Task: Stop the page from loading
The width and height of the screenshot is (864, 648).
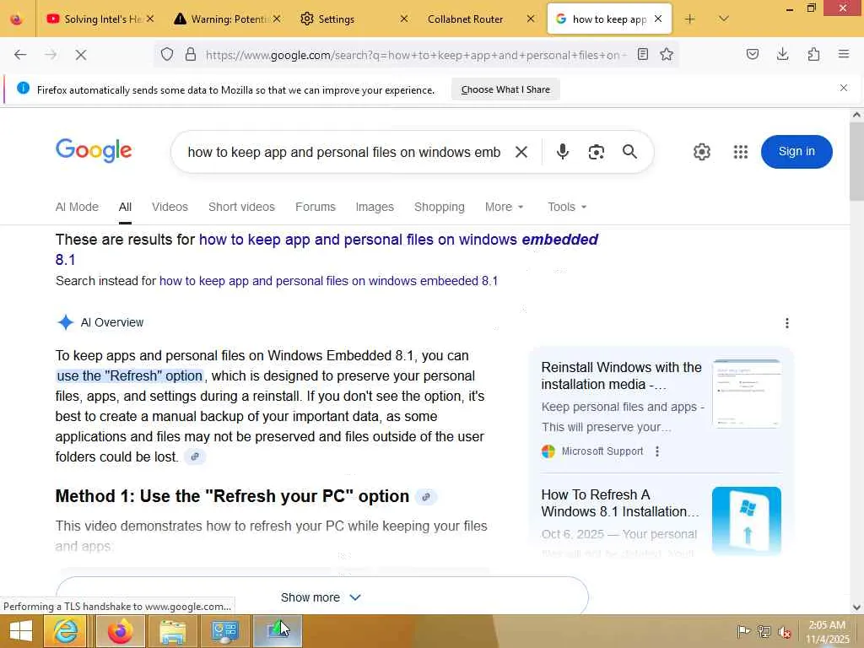Action: coord(80,55)
